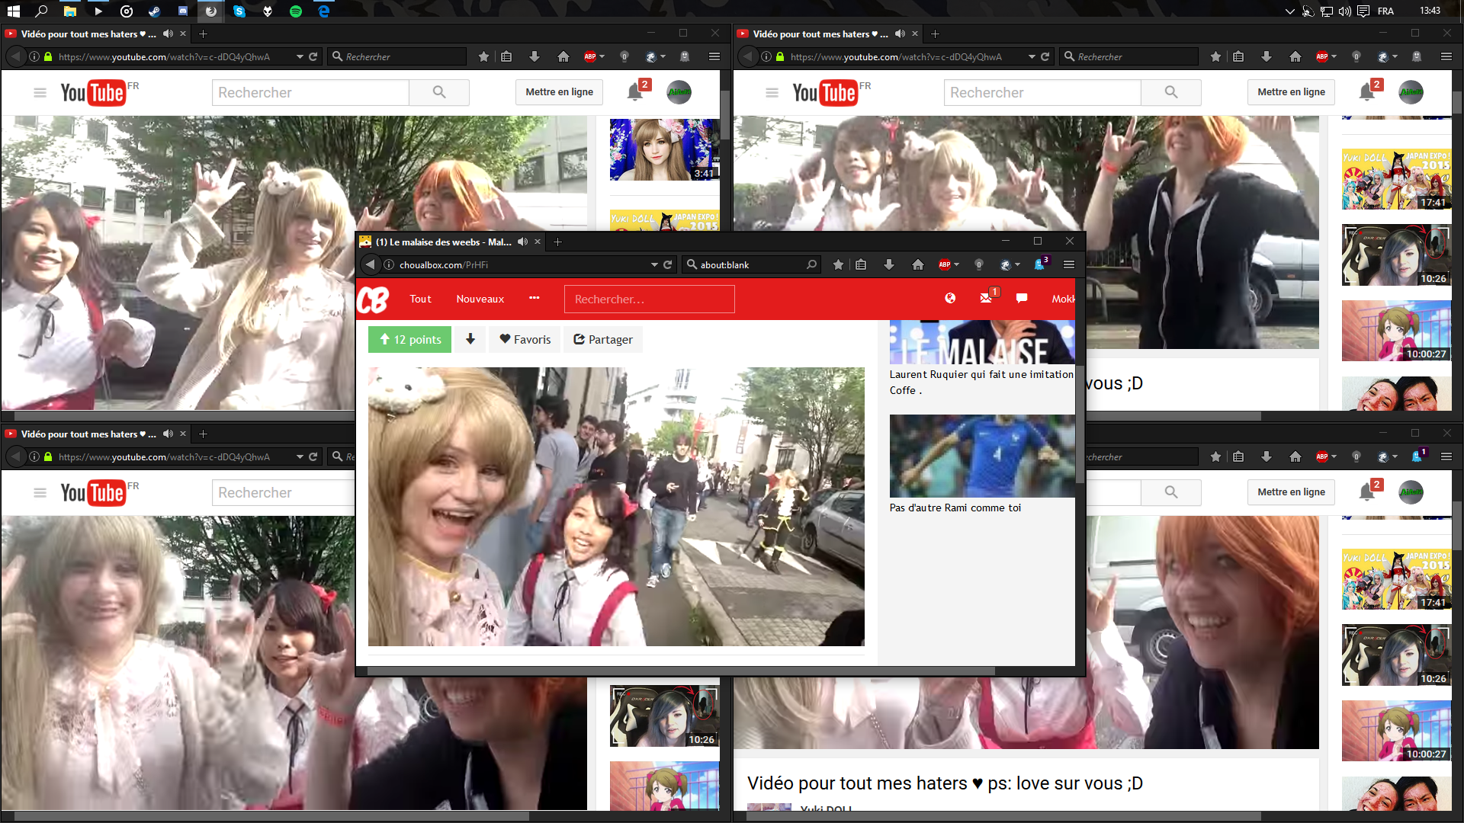The image size is (1464, 823).
Task: Open the choualbox globe notifications icon
Action: click(x=950, y=298)
